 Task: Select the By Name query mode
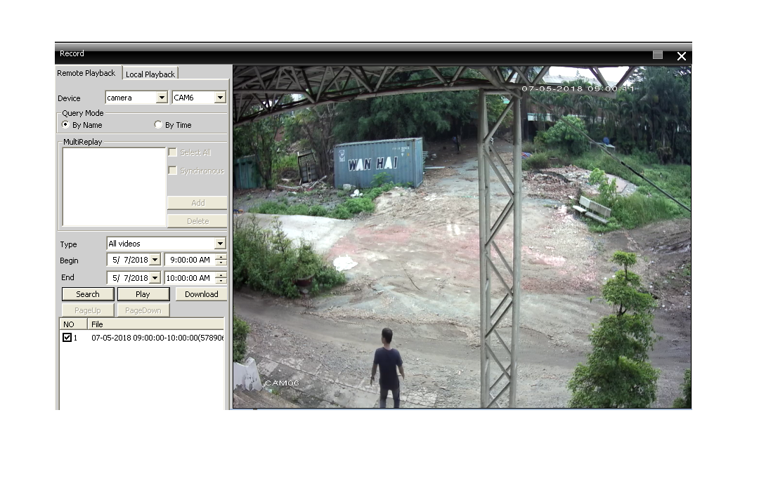tap(66, 125)
